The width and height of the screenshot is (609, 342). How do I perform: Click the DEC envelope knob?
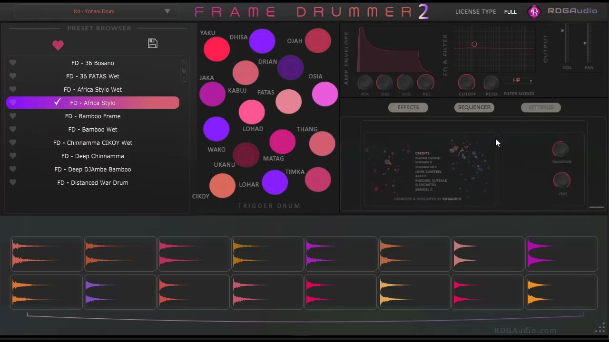[385, 83]
